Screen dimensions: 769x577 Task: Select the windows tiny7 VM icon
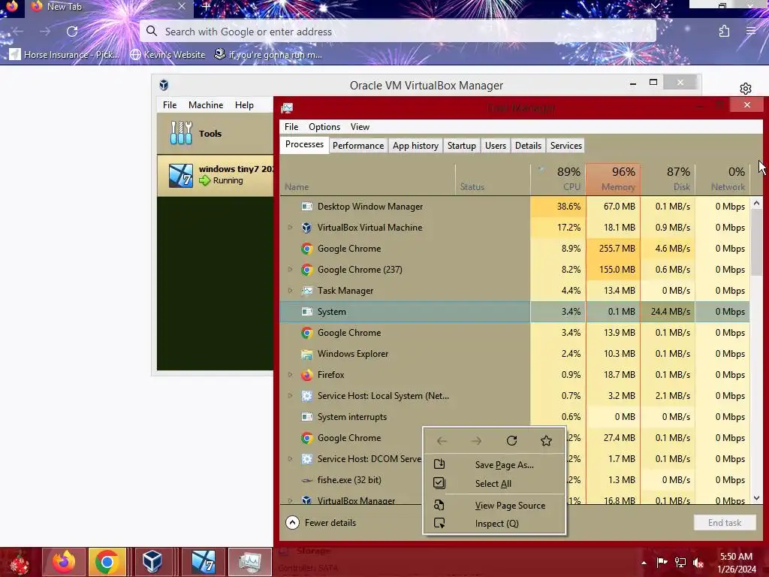pyautogui.click(x=180, y=175)
